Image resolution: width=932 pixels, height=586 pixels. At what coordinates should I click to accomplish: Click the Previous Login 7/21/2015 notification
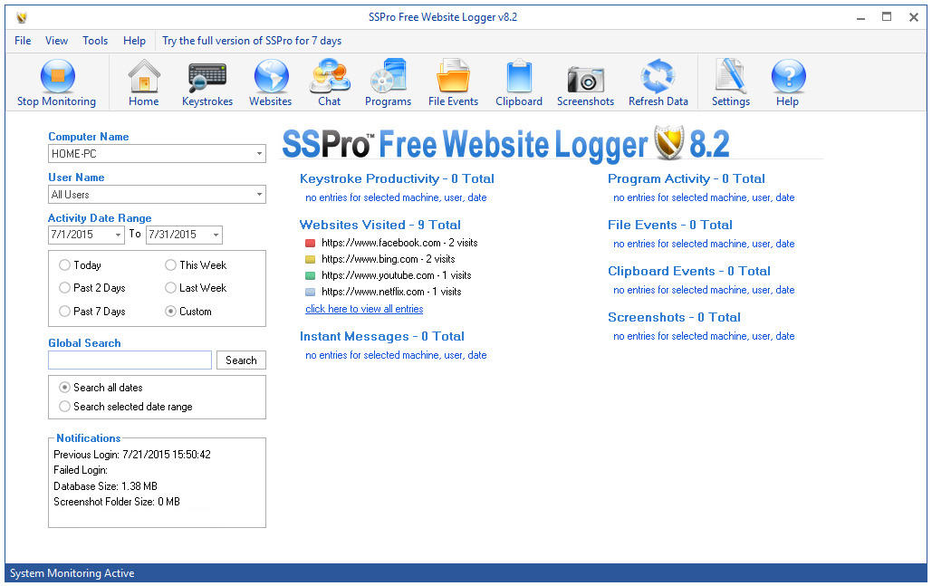click(x=132, y=454)
